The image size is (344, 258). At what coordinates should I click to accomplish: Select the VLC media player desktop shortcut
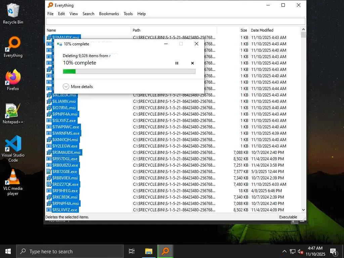pyautogui.click(x=13, y=182)
